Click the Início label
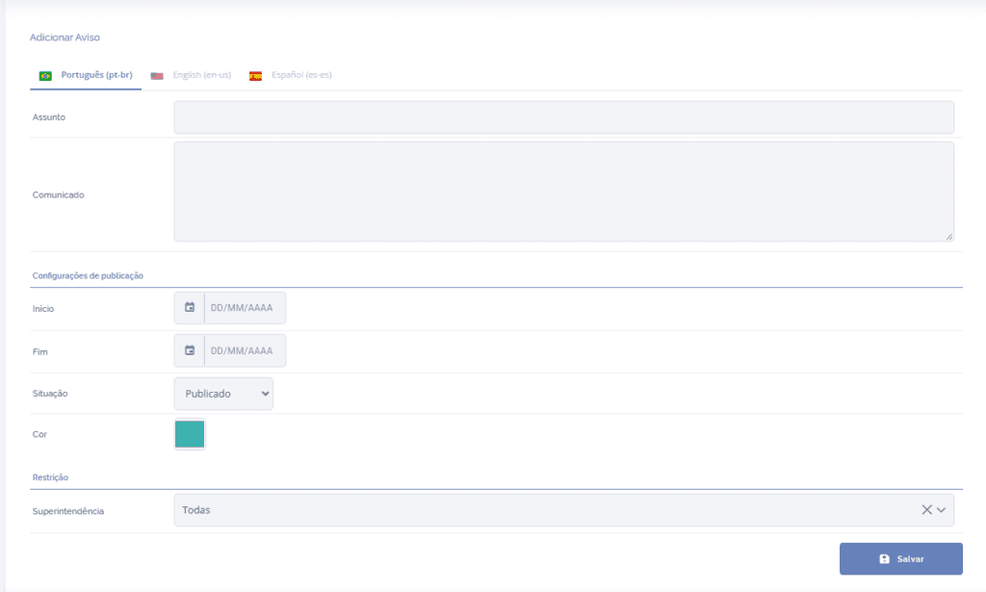 click(x=42, y=309)
